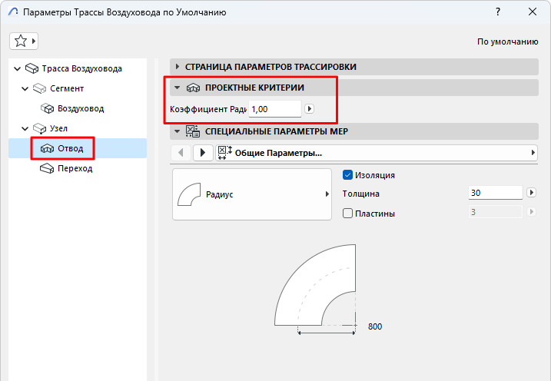
Task: Click the help question mark button
Action: tap(497, 12)
